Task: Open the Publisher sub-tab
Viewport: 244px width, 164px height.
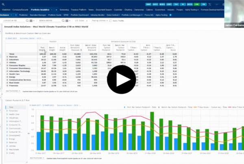Action: [23, 15]
